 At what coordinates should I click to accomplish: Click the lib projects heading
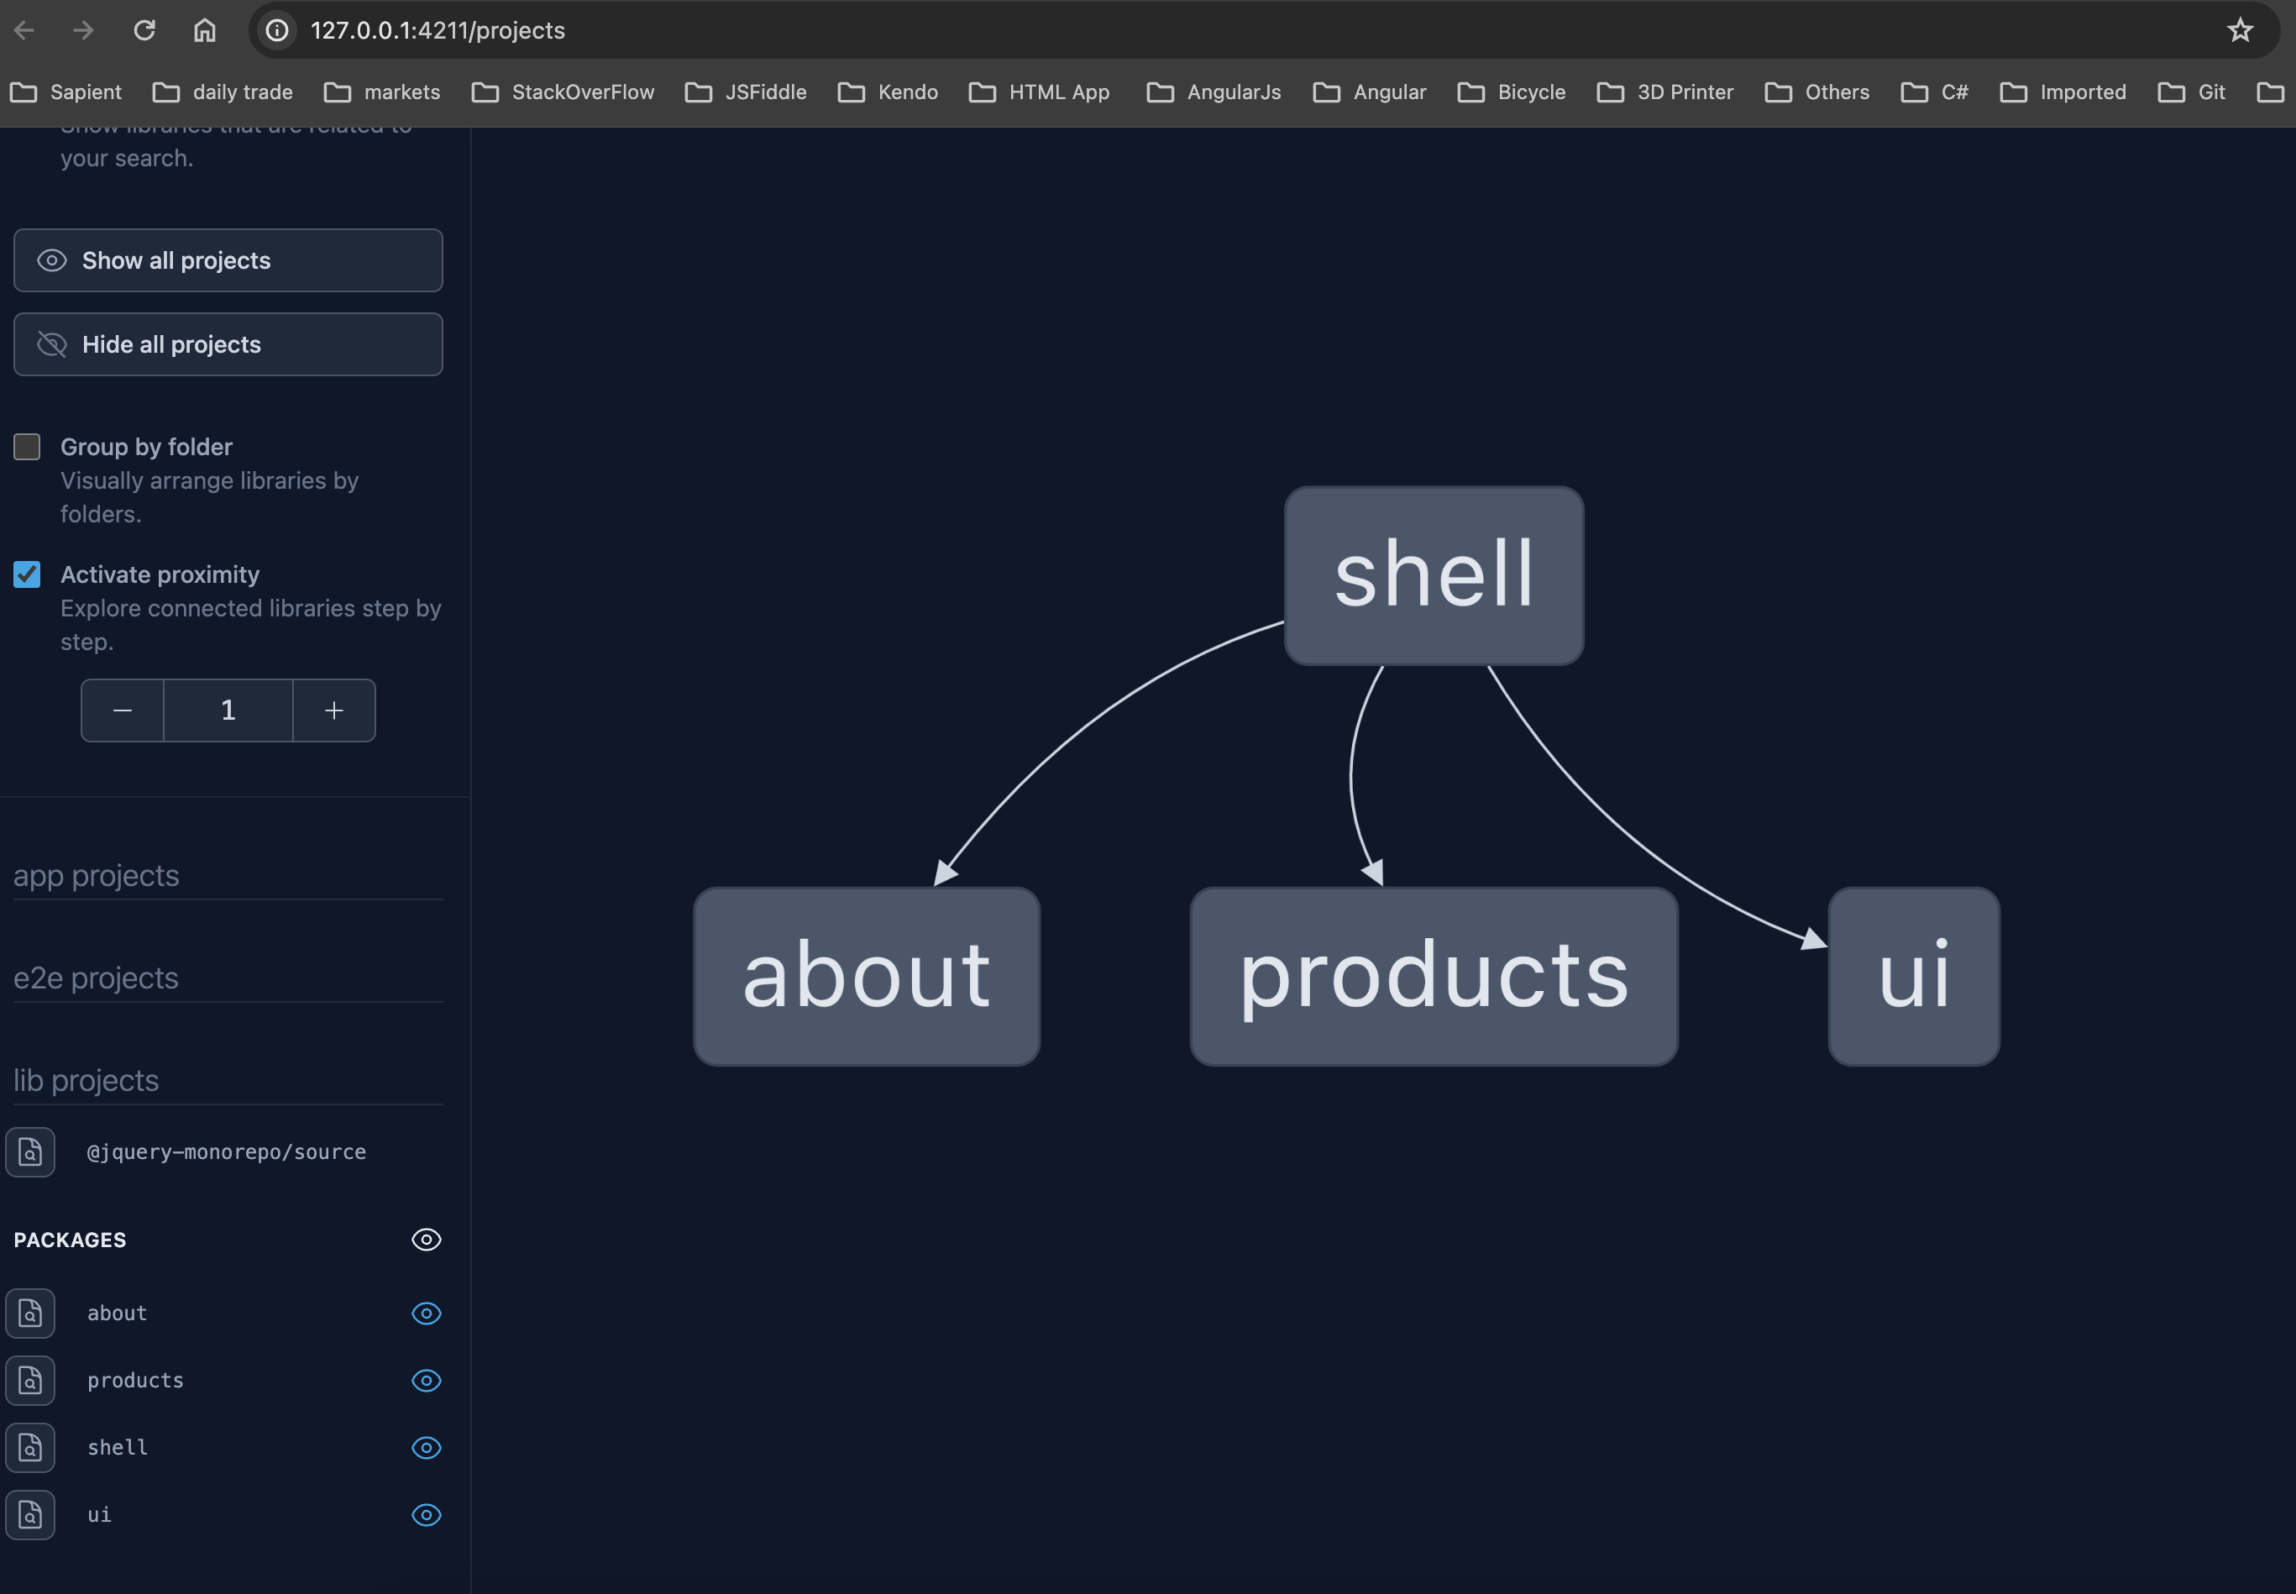click(86, 1081)
